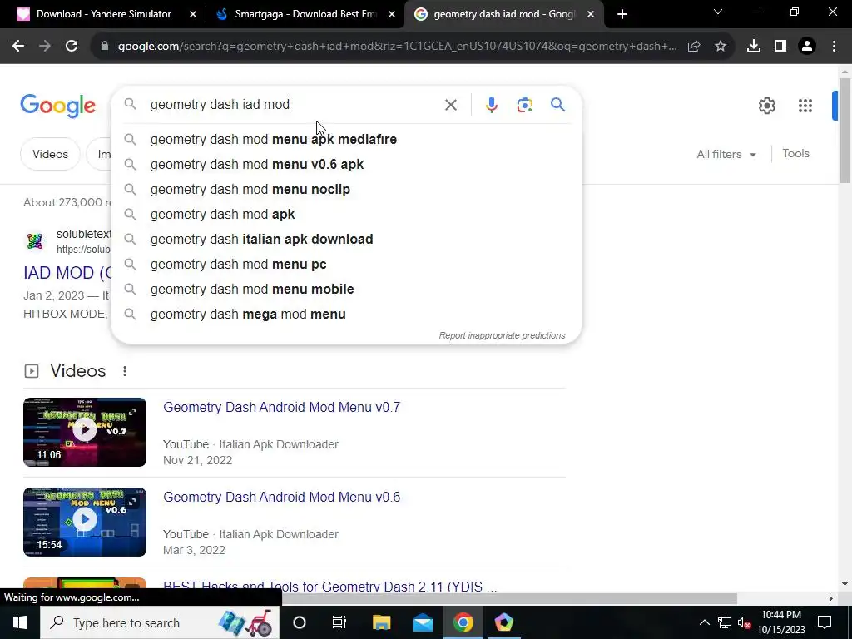The width and height of the screenshot is (852, 639).
Task: Choose suggestion 'mod menu noclip'
Action: (347, 190)
